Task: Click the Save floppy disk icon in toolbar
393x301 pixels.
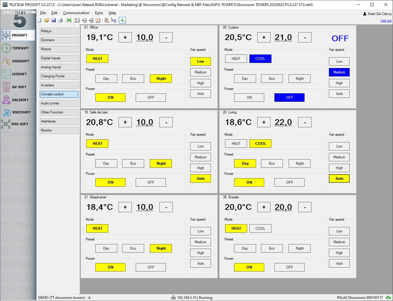Action: pos(54,20)
